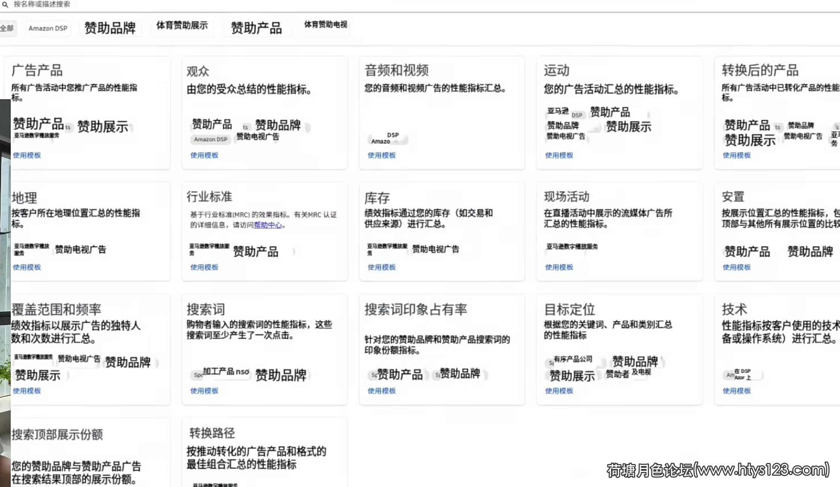Viewport: 840px width, 487px height.
Task: Use template for 安置 card
Action: pyautogui.click(x=736, y=267)
